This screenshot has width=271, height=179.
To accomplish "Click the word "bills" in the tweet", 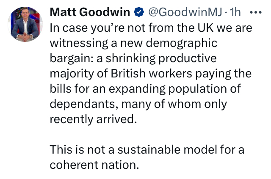I will [59, 89].
